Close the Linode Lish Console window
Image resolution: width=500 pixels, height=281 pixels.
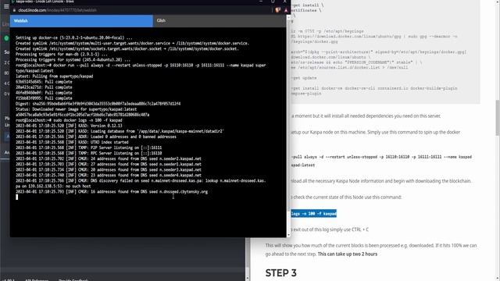[284, 2]
